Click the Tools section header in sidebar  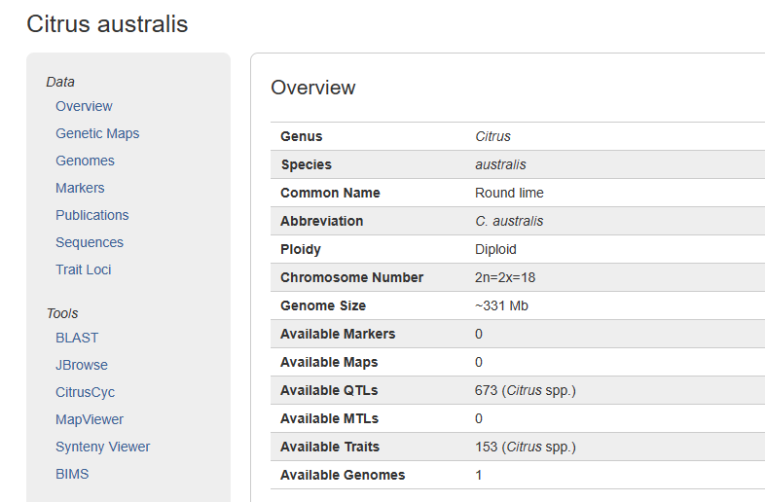[62, 313]
